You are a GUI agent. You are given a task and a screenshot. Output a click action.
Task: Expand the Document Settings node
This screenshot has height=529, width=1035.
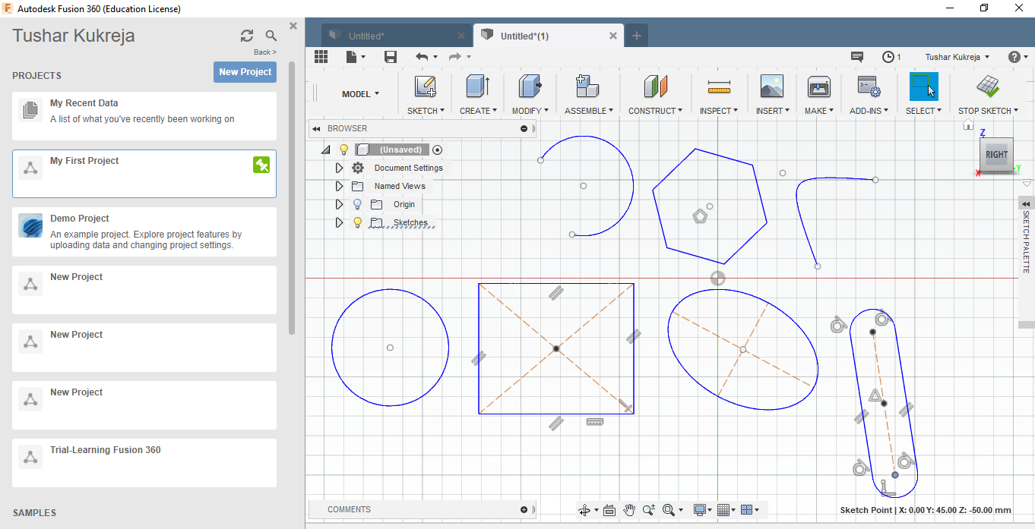[340, 168]
